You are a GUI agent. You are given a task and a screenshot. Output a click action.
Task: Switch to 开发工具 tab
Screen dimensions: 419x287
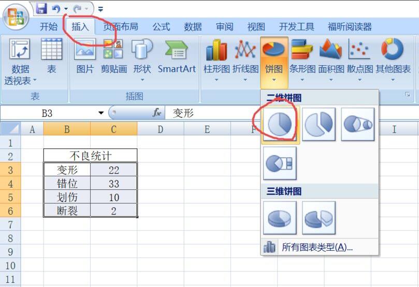(297, 26)
